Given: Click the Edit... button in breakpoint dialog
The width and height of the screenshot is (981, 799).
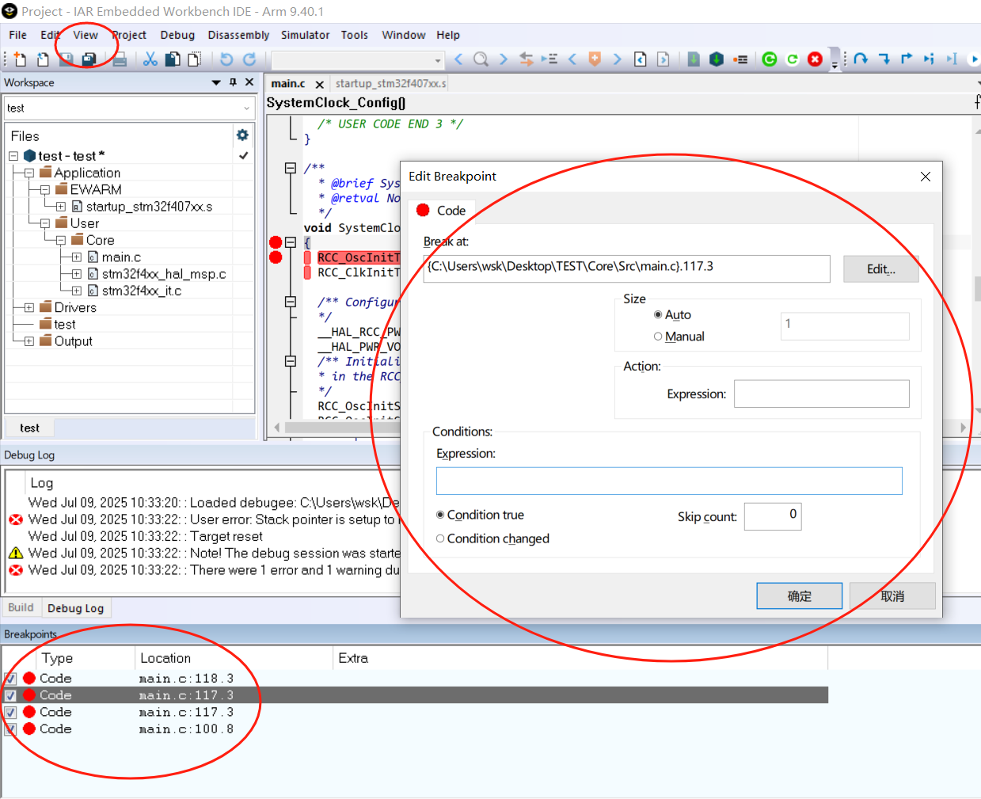Looking at the screenshot, I should click(x=881, y=269).
